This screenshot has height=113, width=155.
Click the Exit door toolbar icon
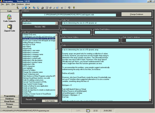18,8
